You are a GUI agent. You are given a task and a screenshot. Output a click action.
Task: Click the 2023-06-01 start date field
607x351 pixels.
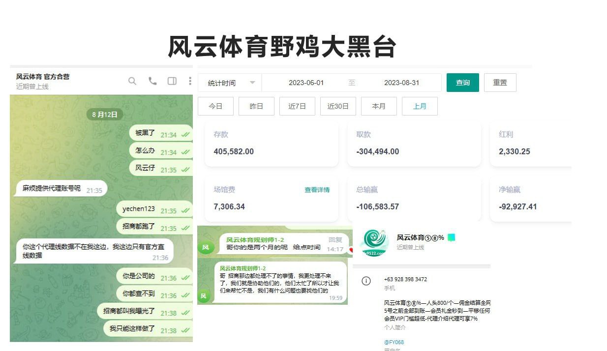coord(307,82)
